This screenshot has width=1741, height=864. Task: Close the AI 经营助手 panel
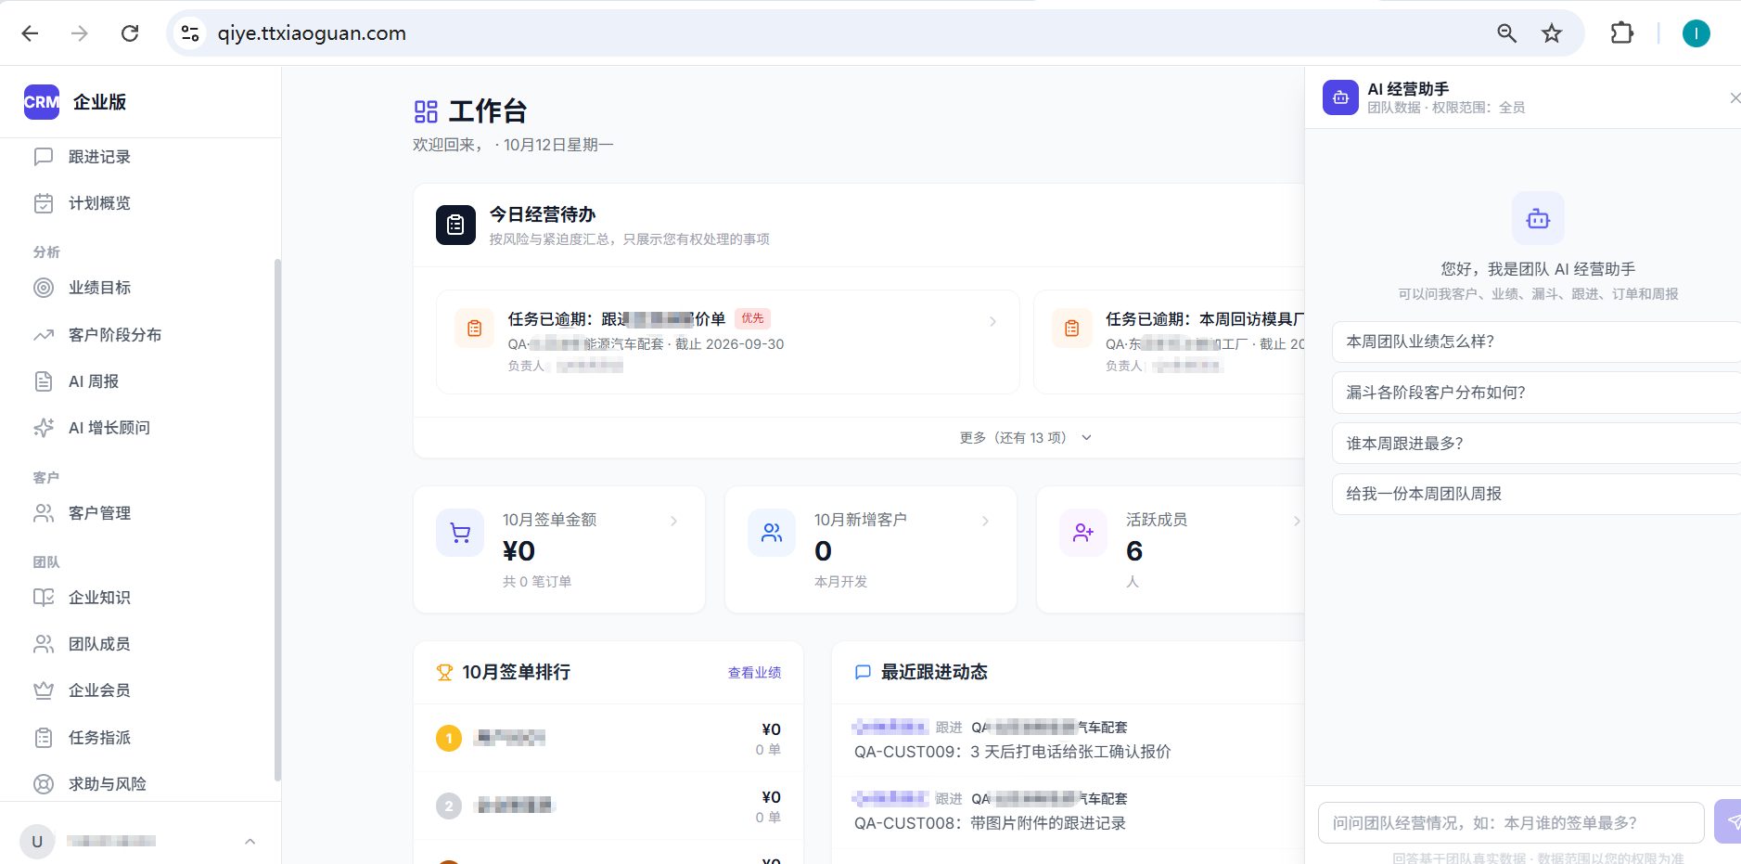(1734, 97)
